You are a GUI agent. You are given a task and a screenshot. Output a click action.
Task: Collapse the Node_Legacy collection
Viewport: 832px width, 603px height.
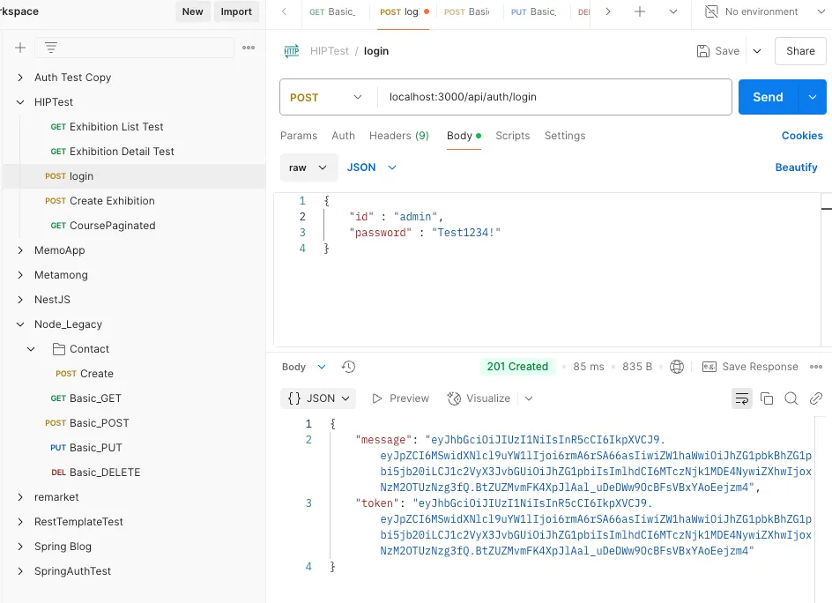click(21, 324)
